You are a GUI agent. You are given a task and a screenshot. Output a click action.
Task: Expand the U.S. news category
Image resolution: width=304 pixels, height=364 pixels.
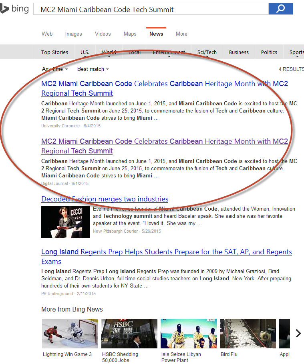coord(85,52)
